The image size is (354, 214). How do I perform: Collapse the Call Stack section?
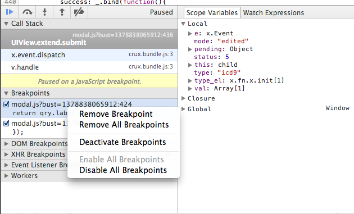(x=6, y=24)
